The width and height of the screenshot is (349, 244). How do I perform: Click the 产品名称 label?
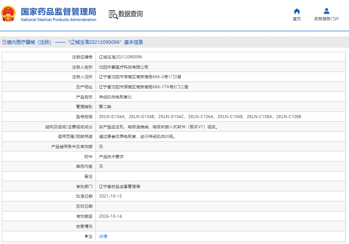click(84, 97)
